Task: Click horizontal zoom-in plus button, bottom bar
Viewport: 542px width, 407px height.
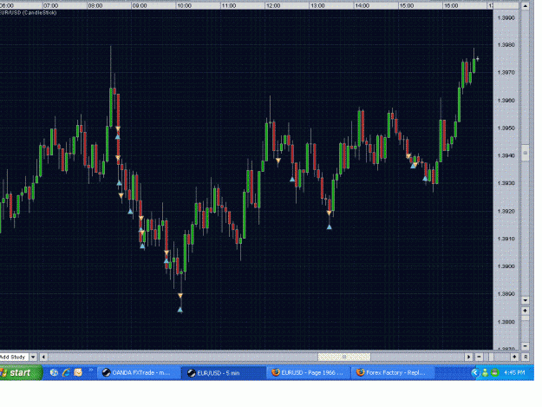Action: pos(514,357)
